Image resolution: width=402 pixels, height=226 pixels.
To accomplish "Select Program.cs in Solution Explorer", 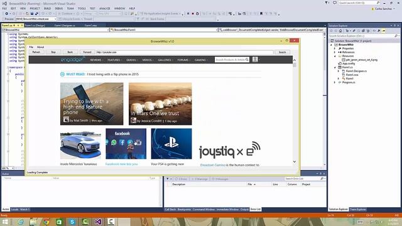I will click(349, 82).
